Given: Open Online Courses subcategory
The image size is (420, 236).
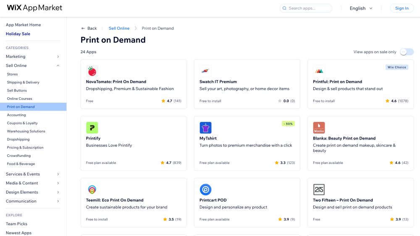Looking at the screenshot, I should (x=20, y=99).
